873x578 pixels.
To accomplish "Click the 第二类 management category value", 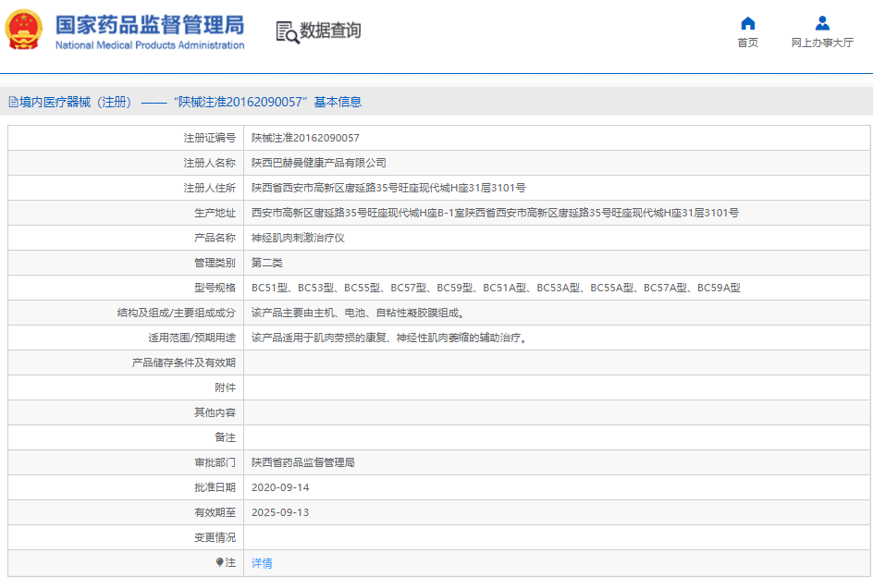I will pos(266,263).
